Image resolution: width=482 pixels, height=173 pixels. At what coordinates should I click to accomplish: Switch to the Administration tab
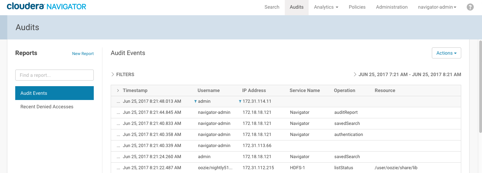pos(392,7)
